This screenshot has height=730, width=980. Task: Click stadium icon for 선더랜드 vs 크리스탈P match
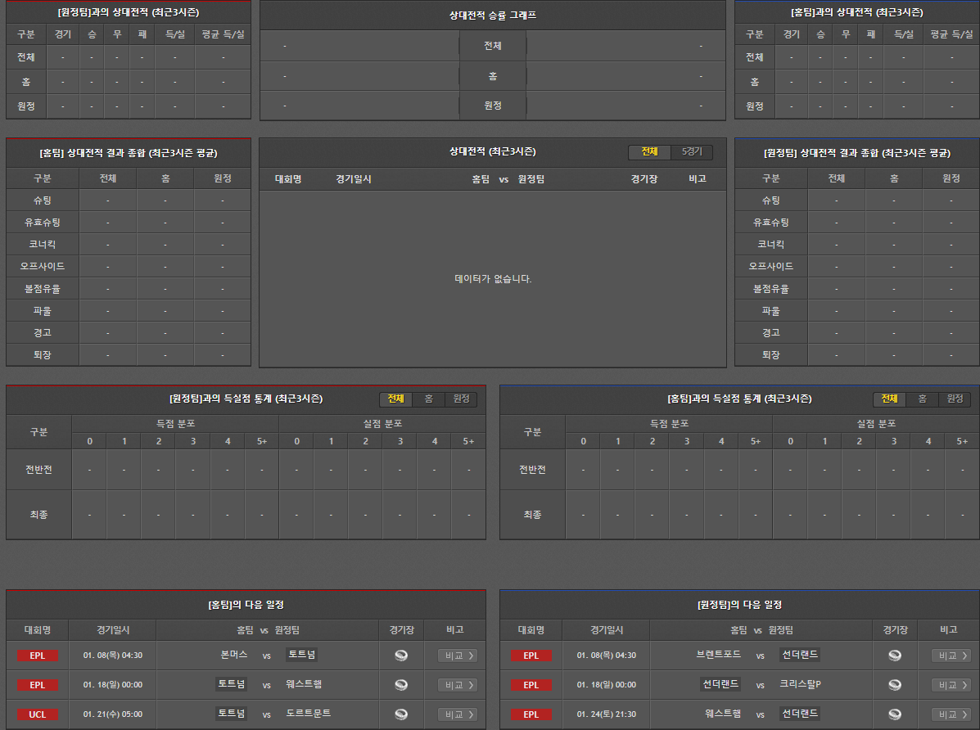895,685
